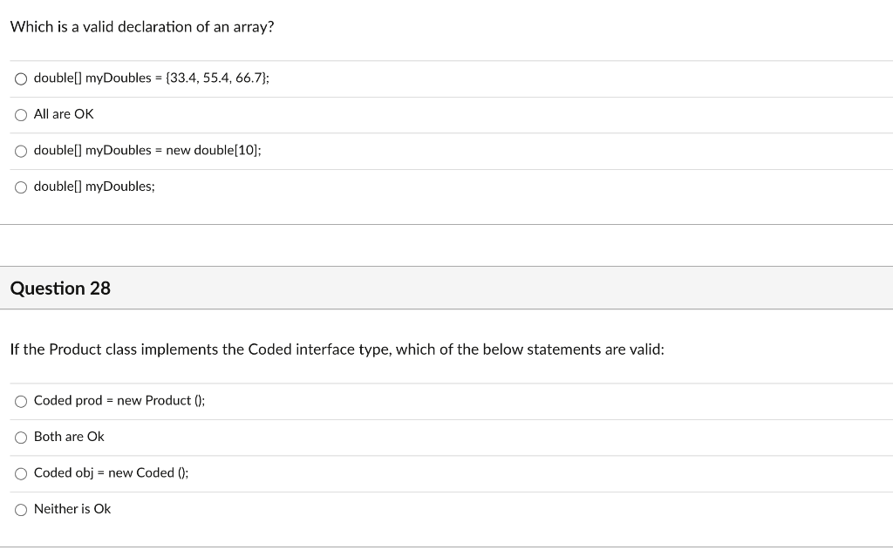Screen dimensions: 893x550
Task: Click the "Both are Ok" label text
Action: point(69,437)
